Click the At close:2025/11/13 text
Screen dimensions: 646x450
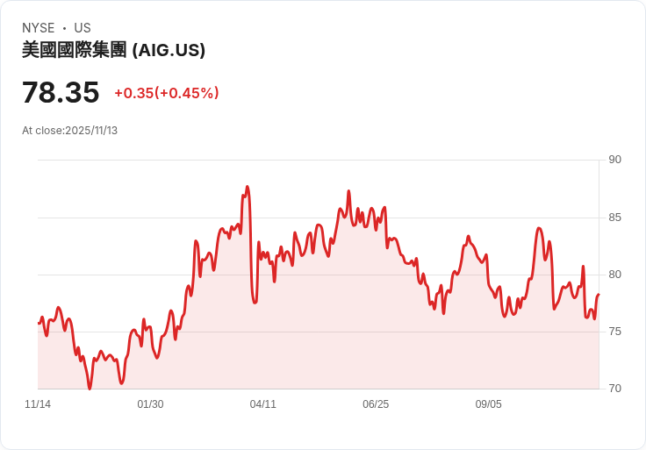[x=69, y=131]
